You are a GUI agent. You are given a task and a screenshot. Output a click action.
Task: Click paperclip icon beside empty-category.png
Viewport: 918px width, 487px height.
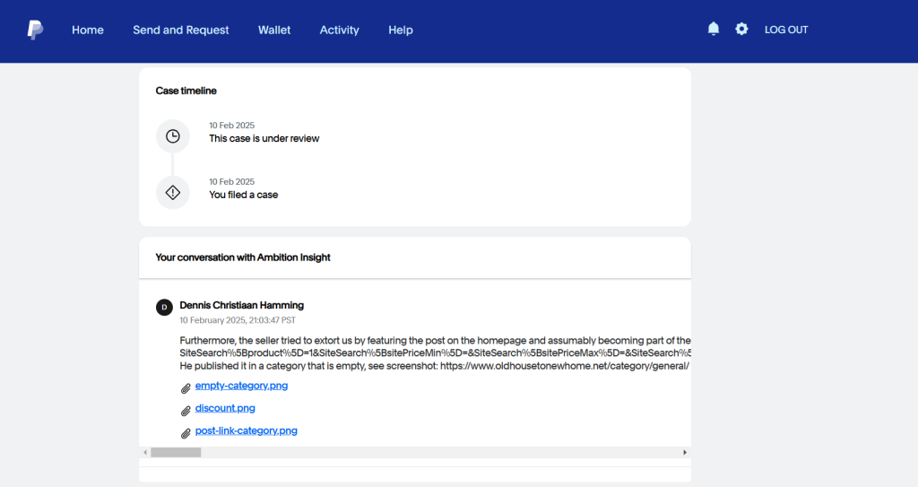tap(186, 388)
